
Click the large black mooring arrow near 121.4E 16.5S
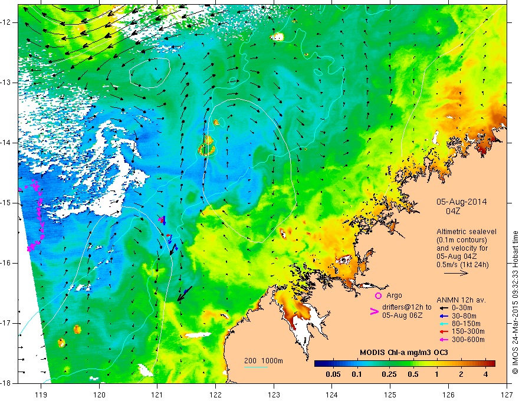point(185,294)
